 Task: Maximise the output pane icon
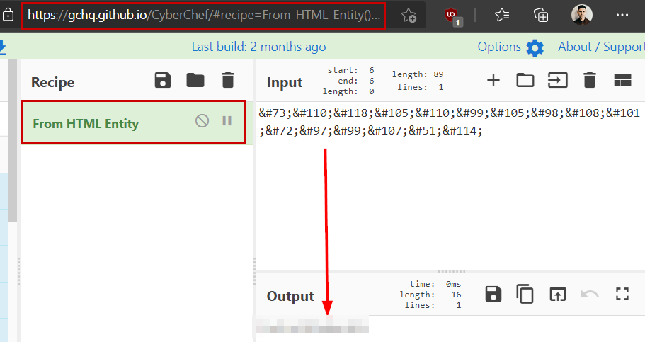[622, 294]
